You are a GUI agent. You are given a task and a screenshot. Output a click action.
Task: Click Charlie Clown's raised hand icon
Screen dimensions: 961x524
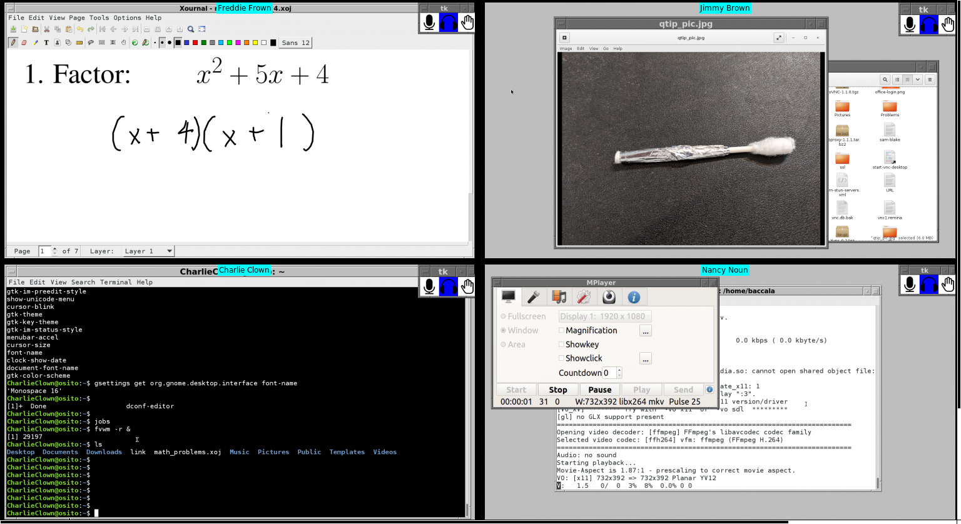click(x=467, y=286)
